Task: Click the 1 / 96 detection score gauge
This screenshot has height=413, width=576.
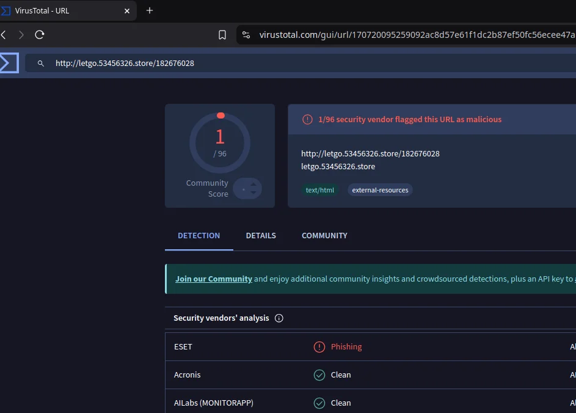Action: click(220, 142)
